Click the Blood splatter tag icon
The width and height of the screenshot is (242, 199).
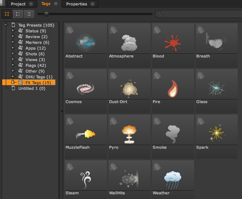pos(172,43)
